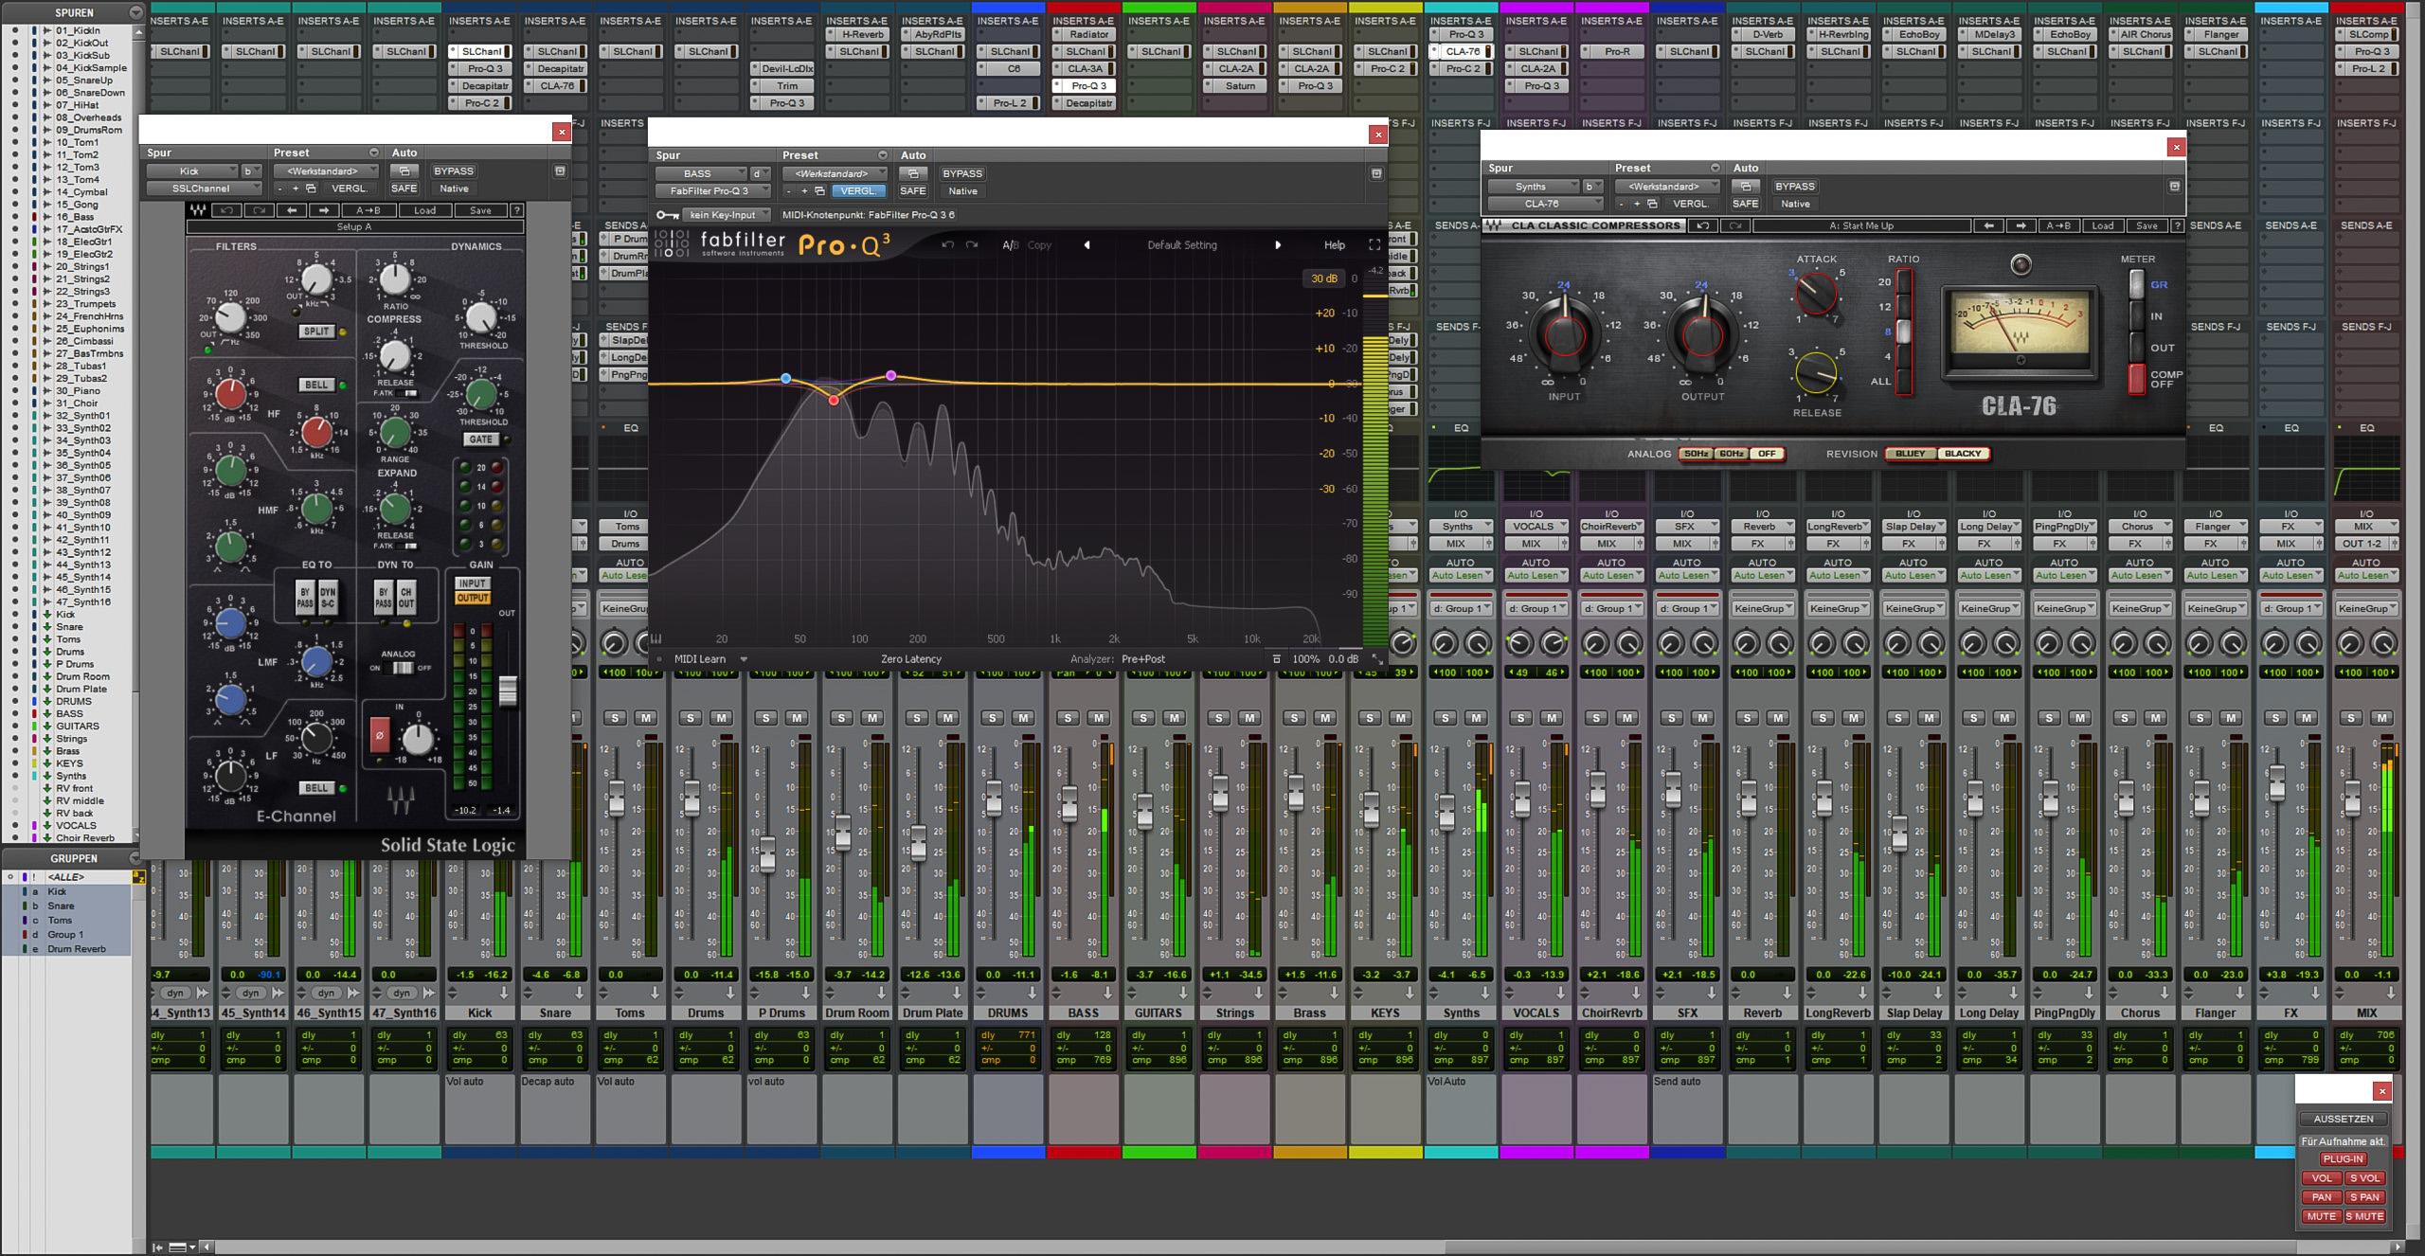The image size is (2425, 1256).
Task: Open Synths track selector in CLA-76 window
Action: click(x=1533, y=187)
